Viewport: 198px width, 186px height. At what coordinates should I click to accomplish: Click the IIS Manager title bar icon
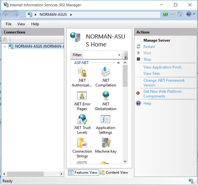(6, 5)
